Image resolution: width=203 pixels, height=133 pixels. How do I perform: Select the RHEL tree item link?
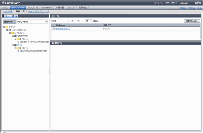pos(20,45)
